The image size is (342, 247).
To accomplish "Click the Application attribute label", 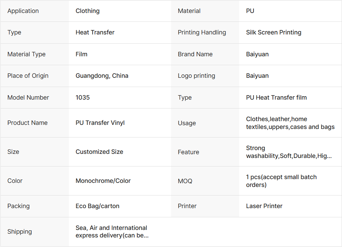I will 23,11.
